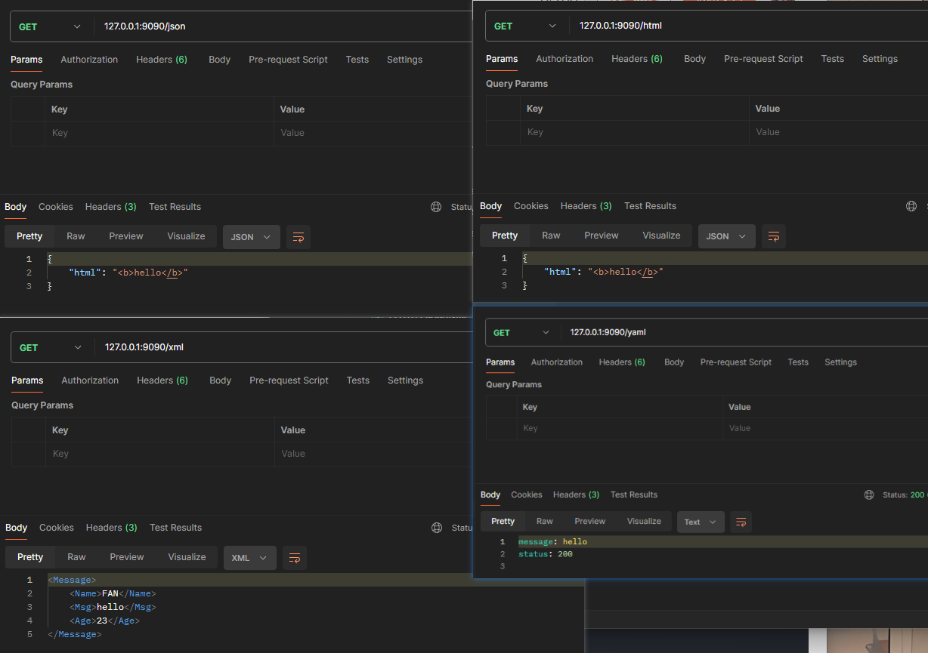Switch to Visualize view in /yaml response
Viewport: 928px width, 653px height.
pyautogui.click(x=644, y=522)
